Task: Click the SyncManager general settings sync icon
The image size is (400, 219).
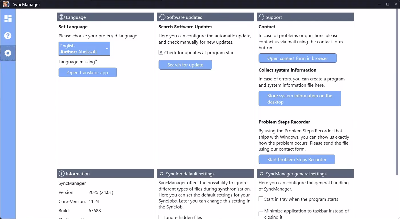Action: [261, 174]
